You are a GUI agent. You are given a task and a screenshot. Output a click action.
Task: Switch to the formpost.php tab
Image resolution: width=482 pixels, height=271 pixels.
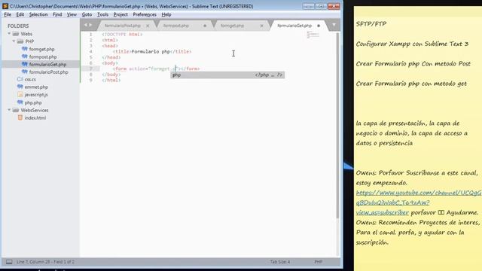[175, 26]
